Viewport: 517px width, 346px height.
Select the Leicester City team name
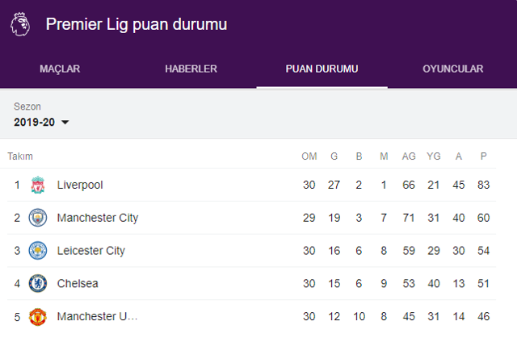[x=91, y=251]
